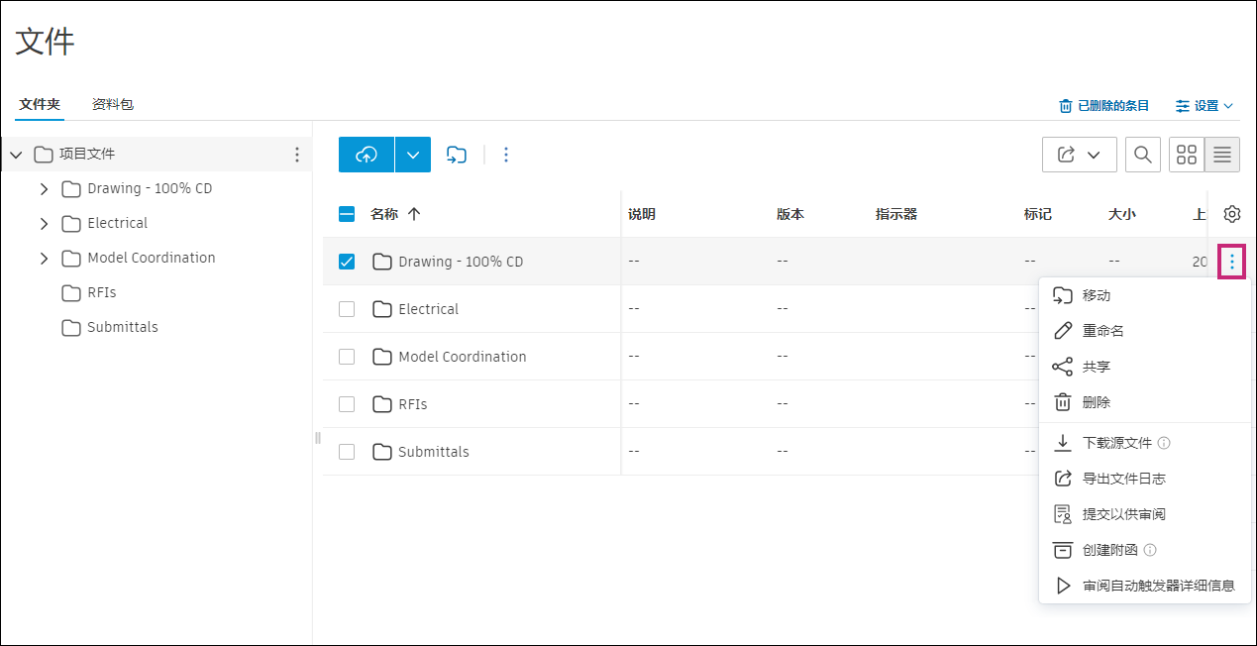
Task: Open 已删除的条目 link
Action: [1104, 106]
